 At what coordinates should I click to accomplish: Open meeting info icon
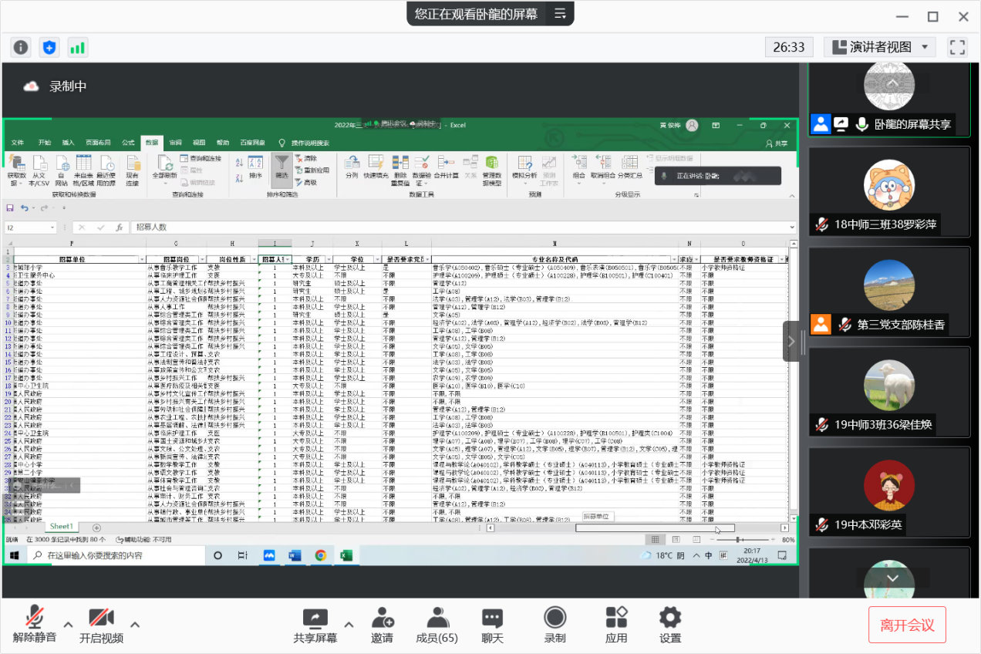pos(21,47)
